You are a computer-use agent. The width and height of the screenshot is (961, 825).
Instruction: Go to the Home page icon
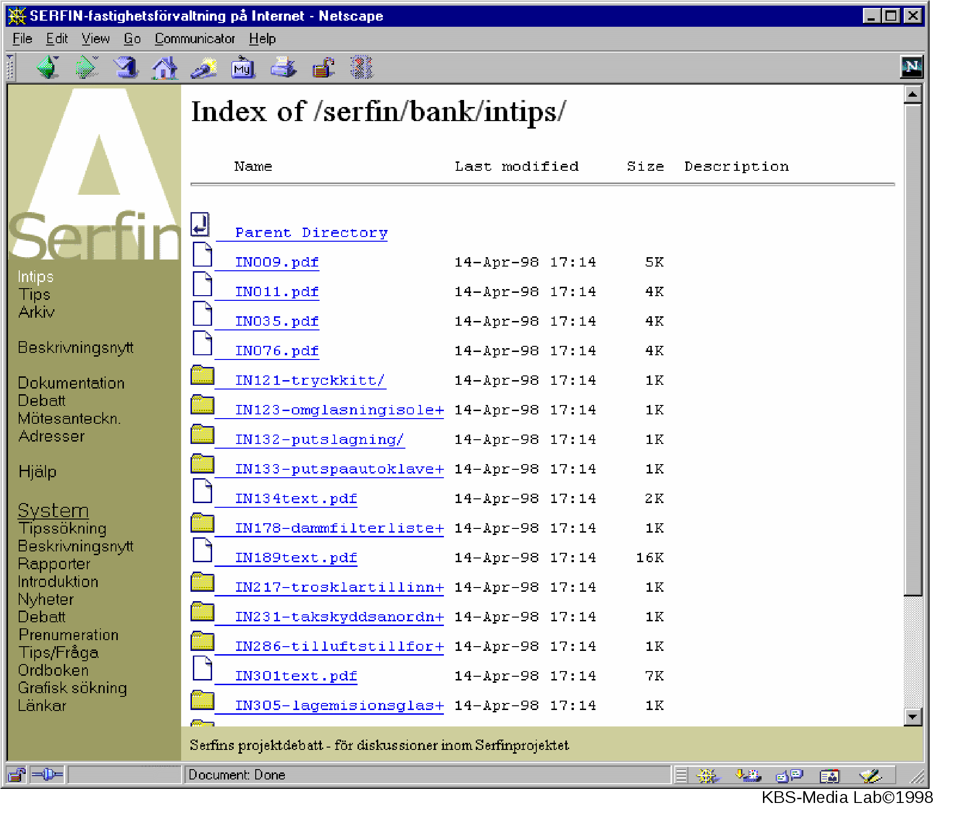164,67
